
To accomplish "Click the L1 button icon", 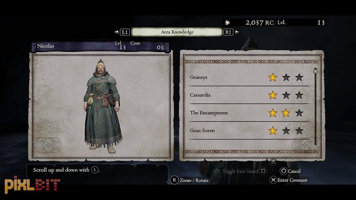I will (x=125, y=32).
